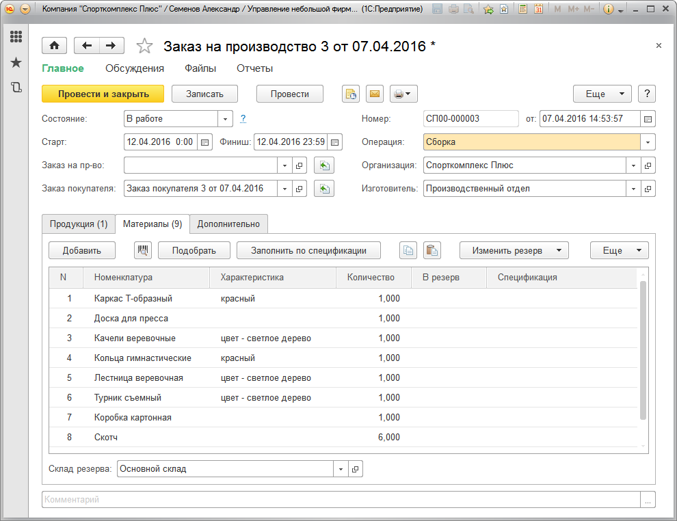Click the barcode scanner search icon
This screenshot has height=521, width=677.
pos(143,250)
